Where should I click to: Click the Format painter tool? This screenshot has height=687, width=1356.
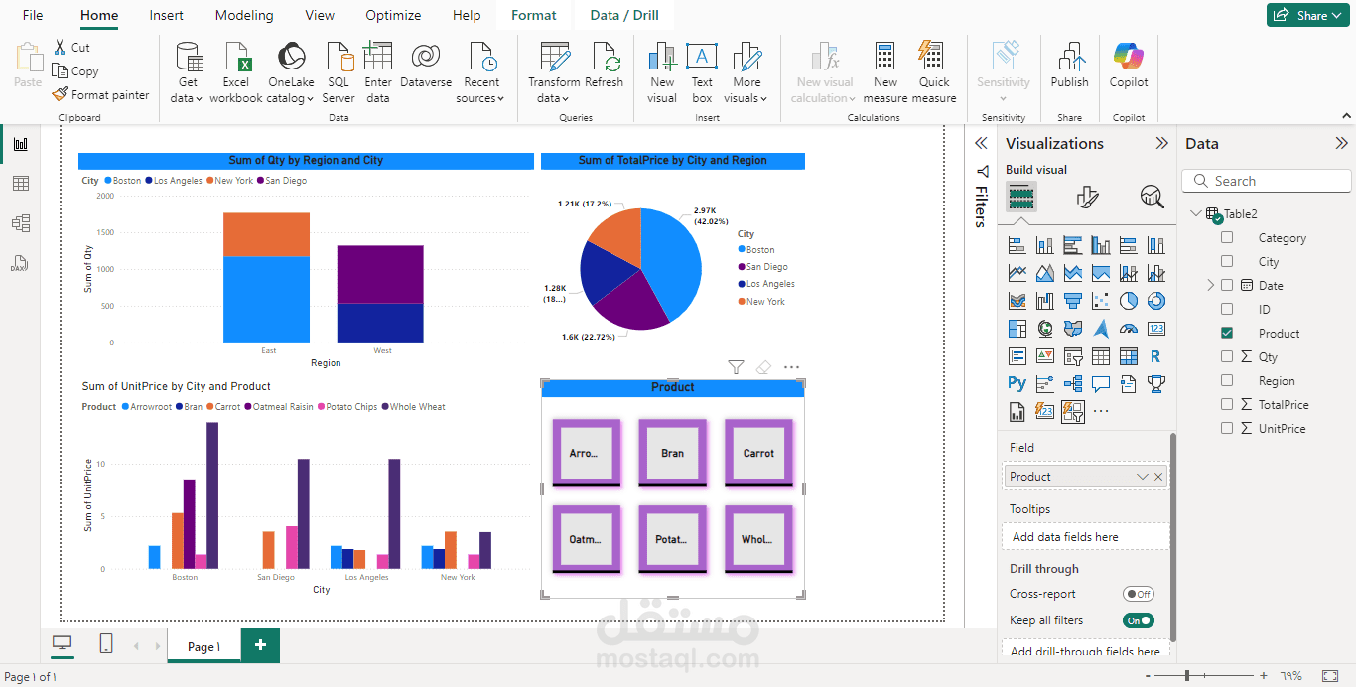click(x=100, y=95)
